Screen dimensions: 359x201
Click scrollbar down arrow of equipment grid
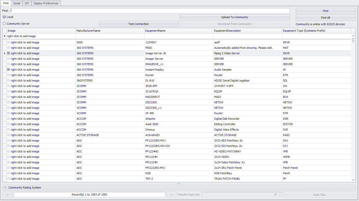(353, 180)
